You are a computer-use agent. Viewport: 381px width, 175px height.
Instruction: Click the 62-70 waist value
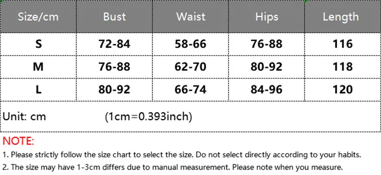click(190, 67)
